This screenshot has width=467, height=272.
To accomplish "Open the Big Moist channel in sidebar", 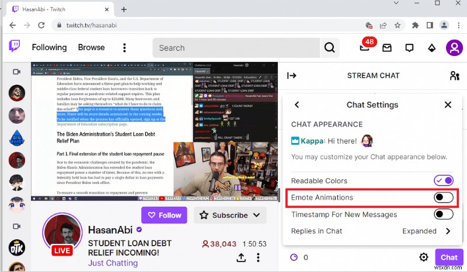I will point(17,138).
